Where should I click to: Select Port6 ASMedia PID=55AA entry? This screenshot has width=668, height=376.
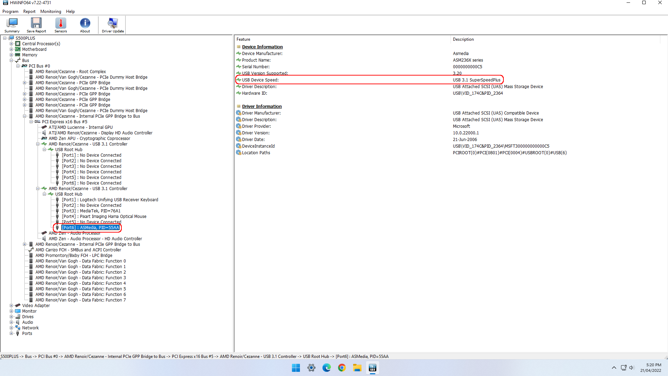[90, 228]
